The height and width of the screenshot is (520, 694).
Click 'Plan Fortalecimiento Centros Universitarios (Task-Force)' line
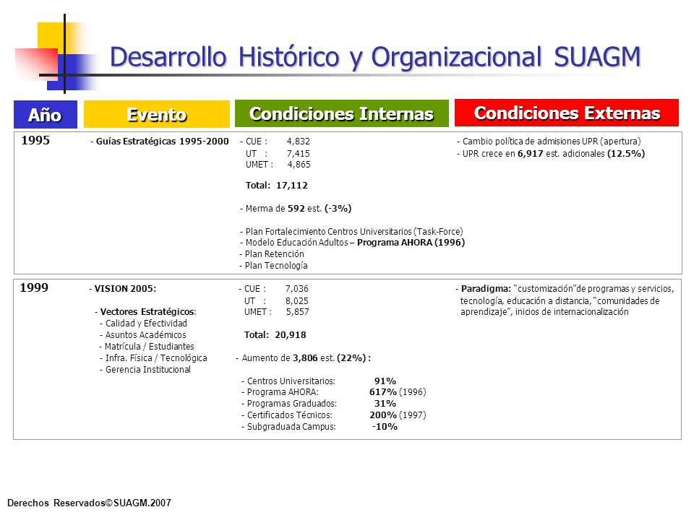(x=351, y=231)
